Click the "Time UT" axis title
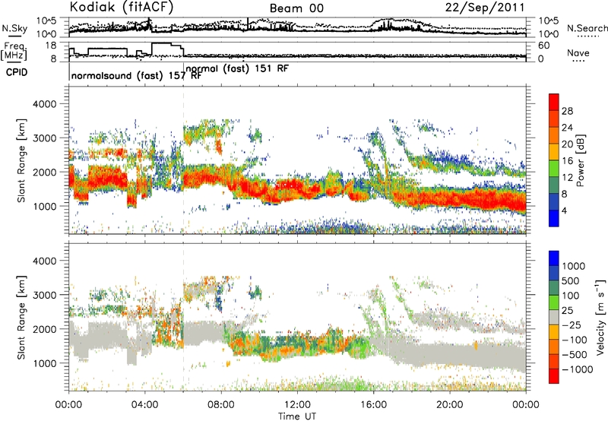Viewport: 608px width, 421px height. pos(297,416)
